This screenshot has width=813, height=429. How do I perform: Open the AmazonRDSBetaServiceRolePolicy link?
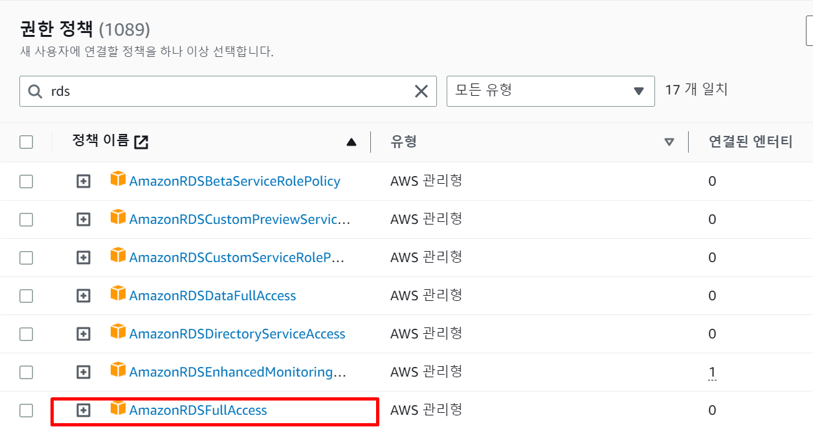pos(235,181)
